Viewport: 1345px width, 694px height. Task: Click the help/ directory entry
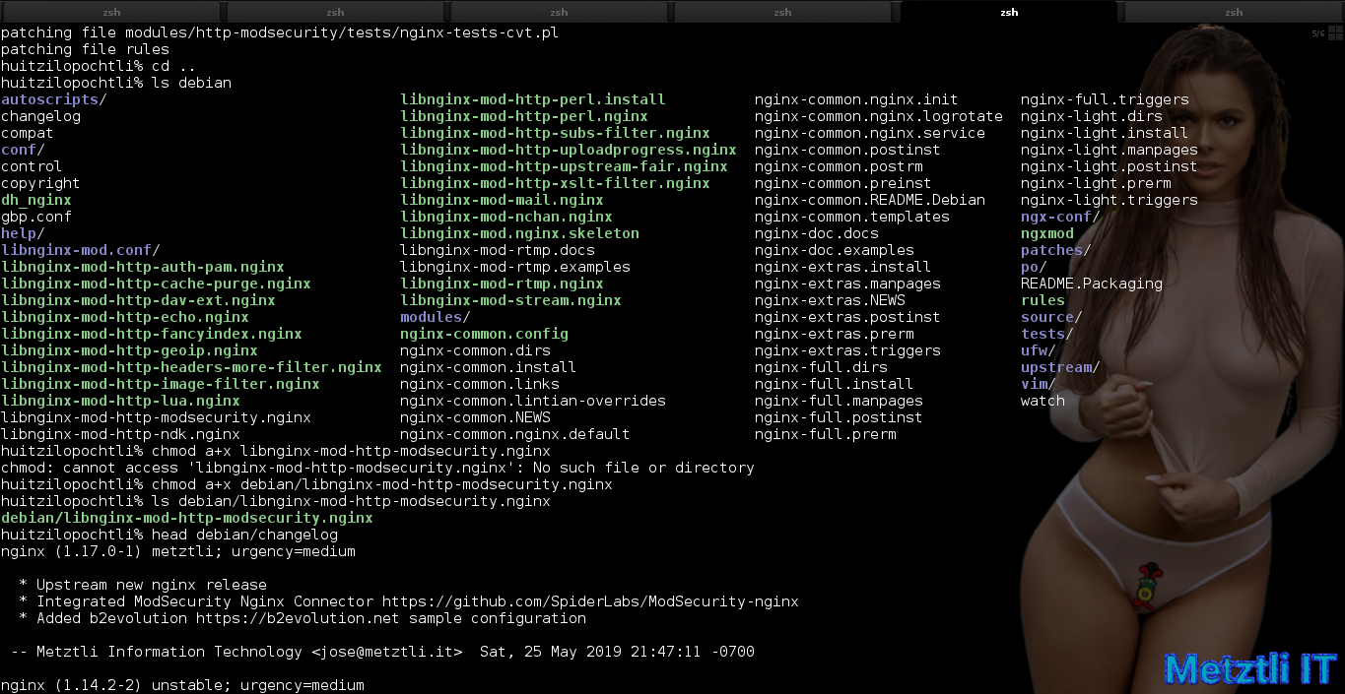23,233
